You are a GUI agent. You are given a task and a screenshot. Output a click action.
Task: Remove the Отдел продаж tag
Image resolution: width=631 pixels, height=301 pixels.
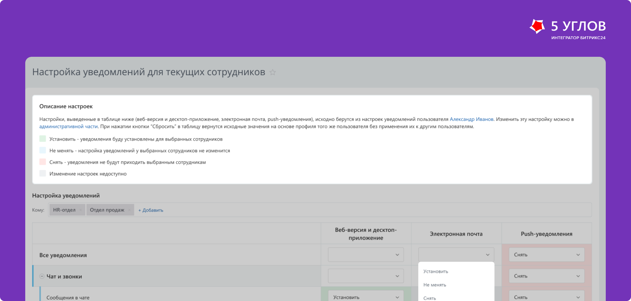click(129, 210)
